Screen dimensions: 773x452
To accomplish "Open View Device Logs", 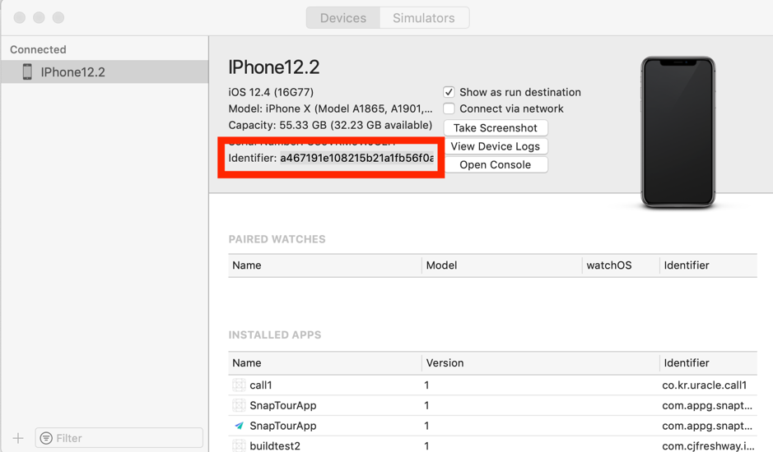I will point(496,146).
